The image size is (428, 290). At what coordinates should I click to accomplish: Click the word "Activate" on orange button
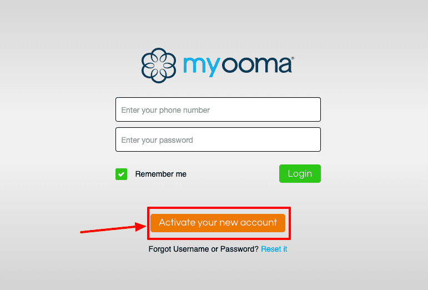click(x=177, y=222)
